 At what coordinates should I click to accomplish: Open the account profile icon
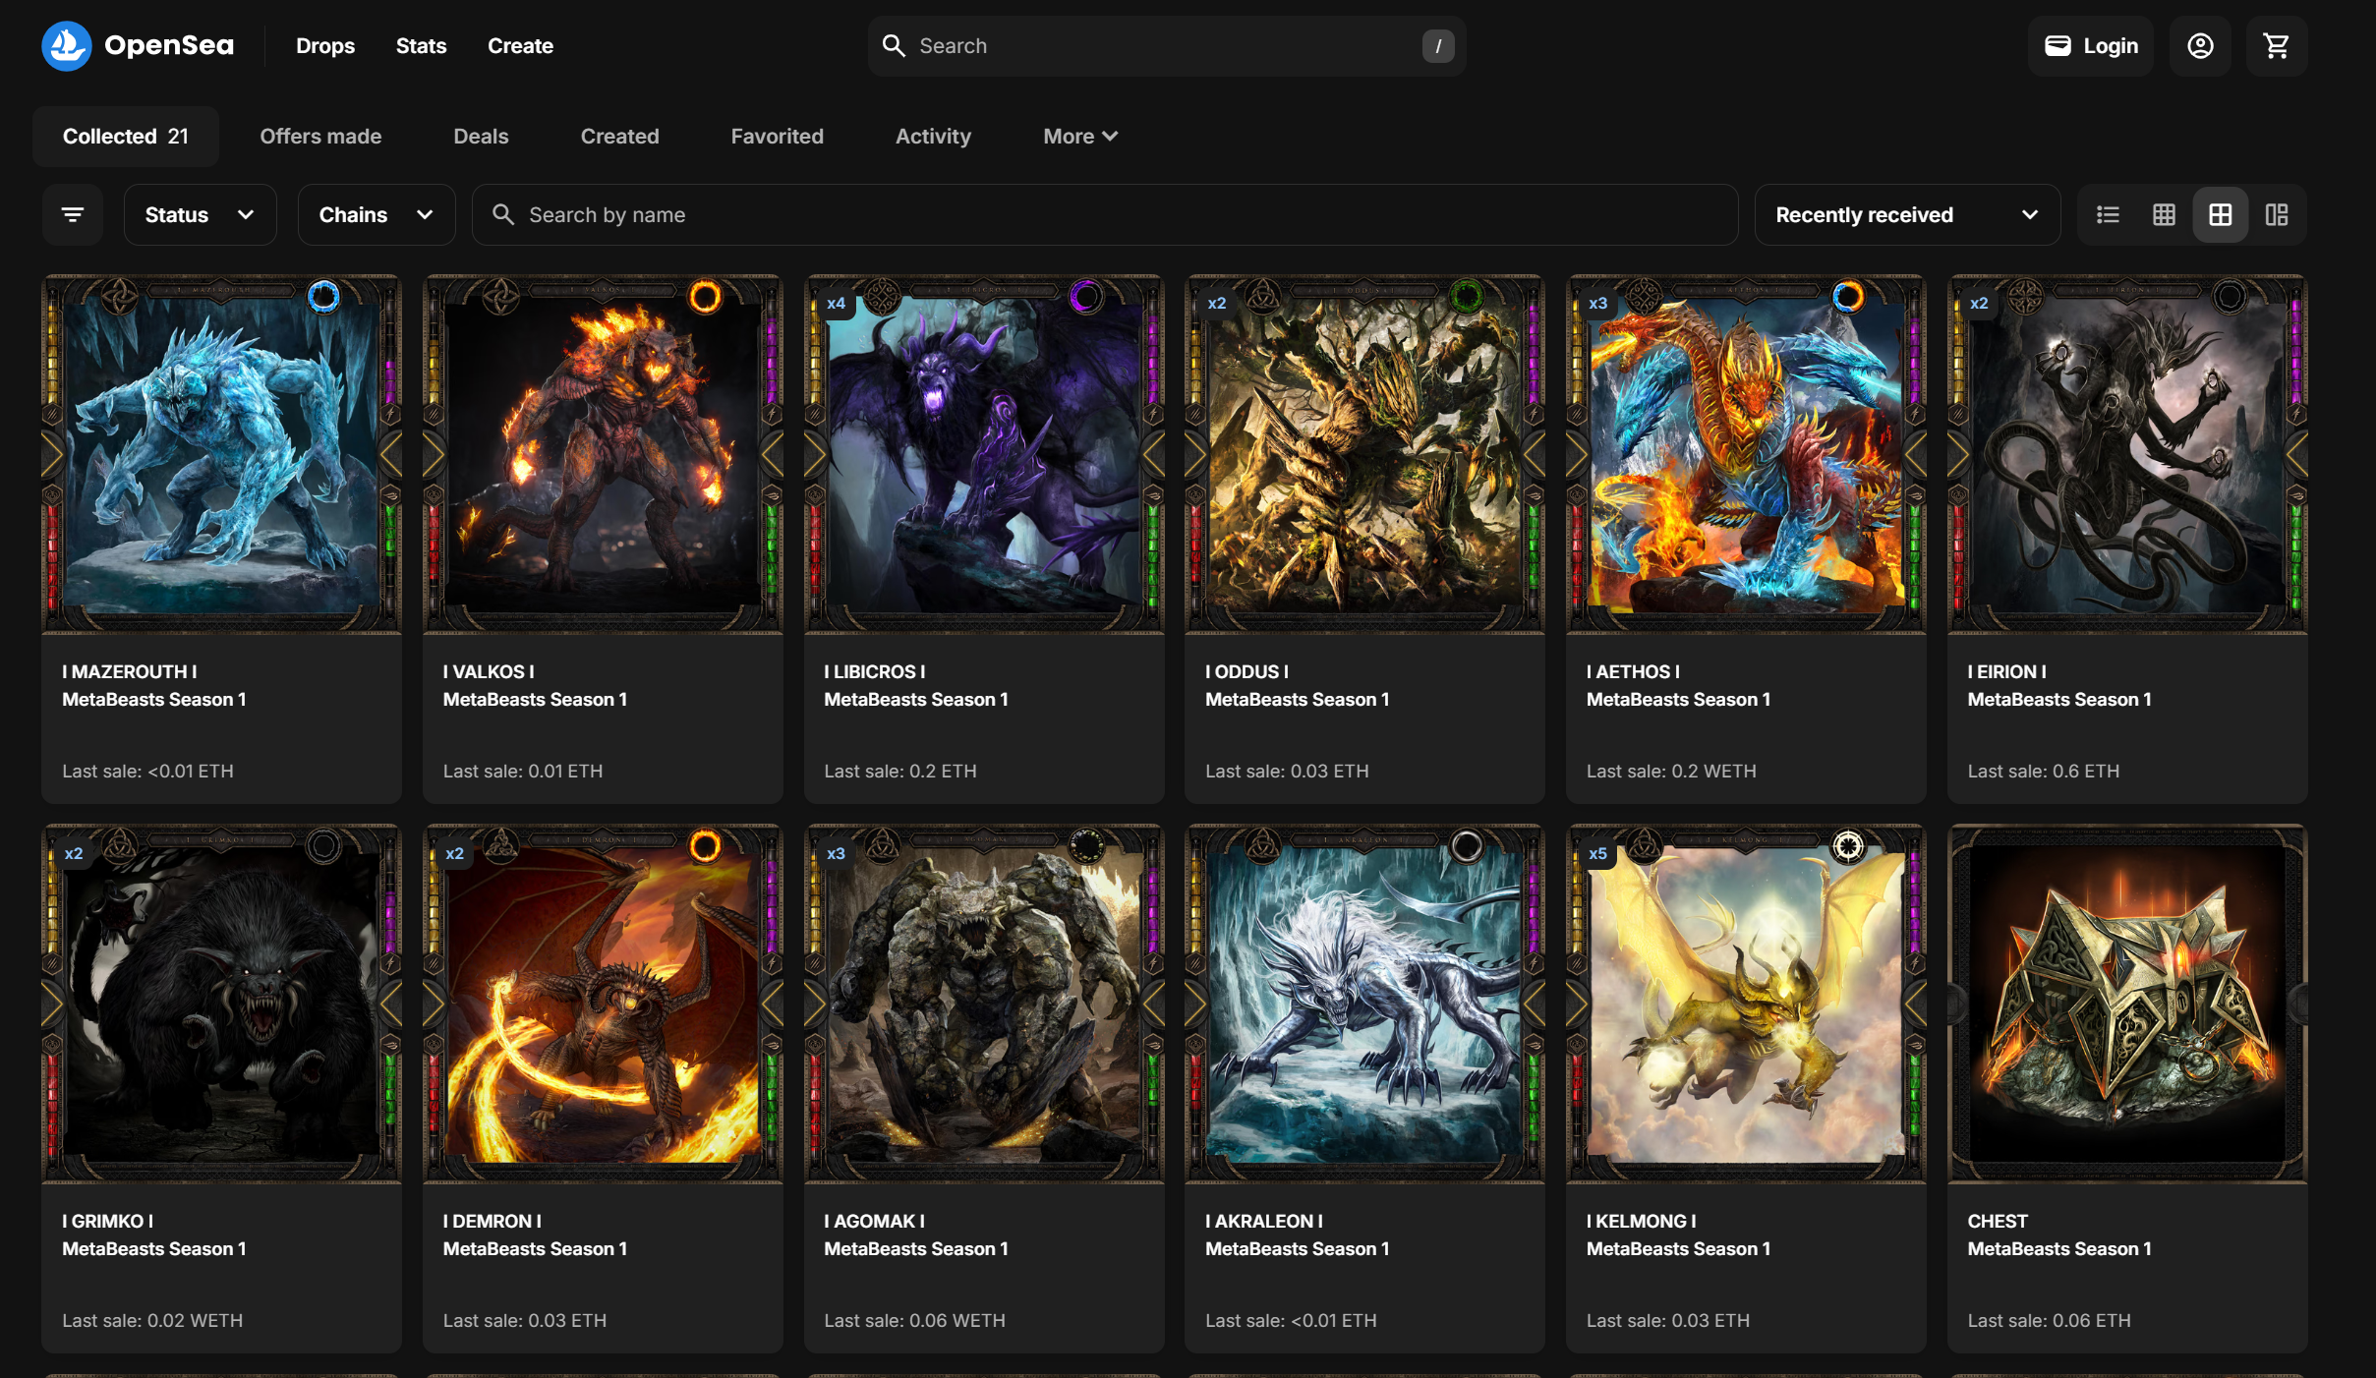point(2200,46)
